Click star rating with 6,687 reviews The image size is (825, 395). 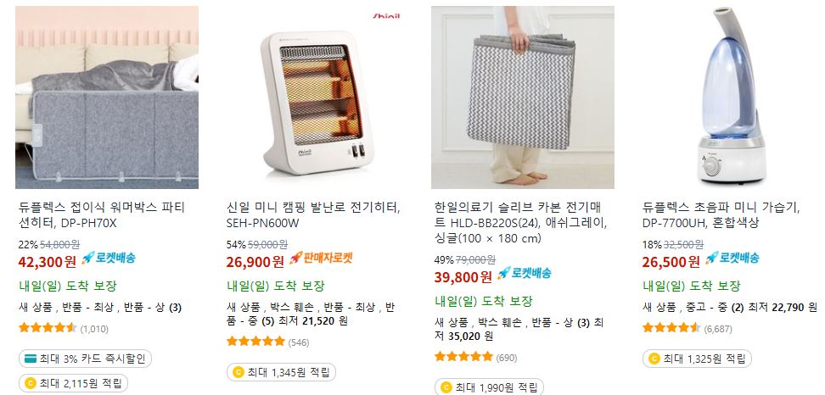pos(672,328)
